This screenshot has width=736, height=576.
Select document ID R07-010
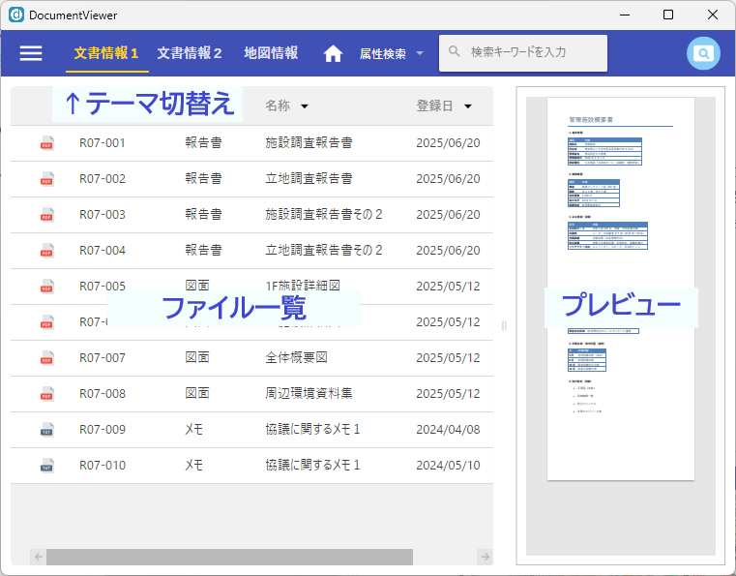pyautogui.click(x=103, y=465)
